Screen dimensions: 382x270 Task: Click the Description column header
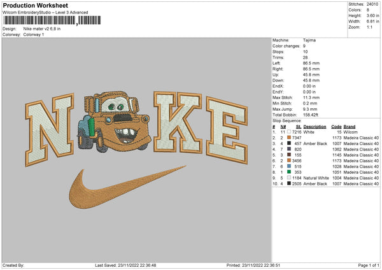click(315, 126)
